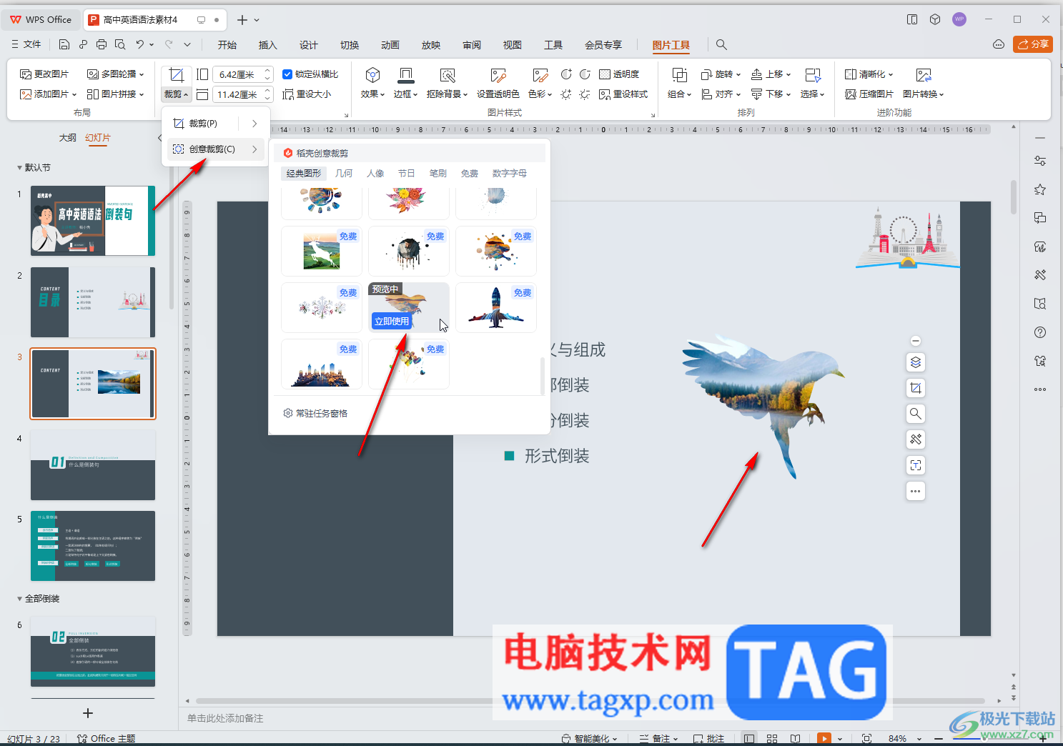Open the zoom percentage dropdown at 84%
Viewport: 1063px width, 746px height.
point(919,738)
